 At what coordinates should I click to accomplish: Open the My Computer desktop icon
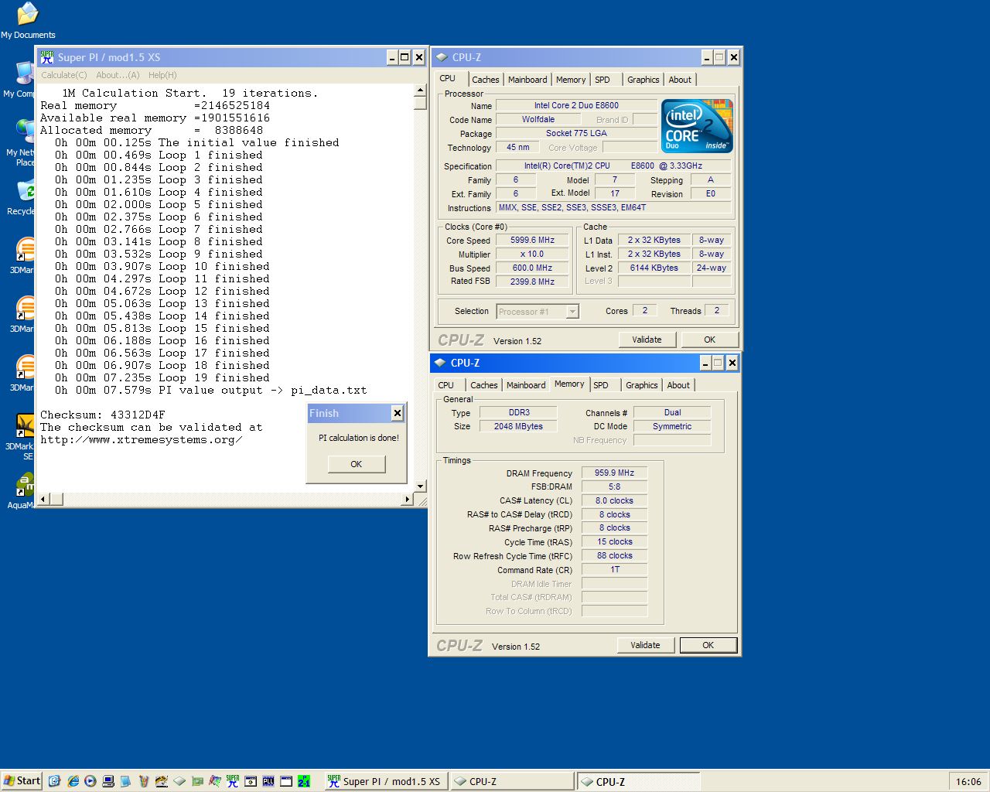coord(19,79)
